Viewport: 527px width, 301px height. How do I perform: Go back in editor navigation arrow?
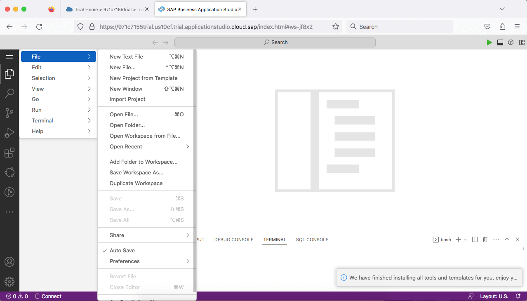[155, 42]
